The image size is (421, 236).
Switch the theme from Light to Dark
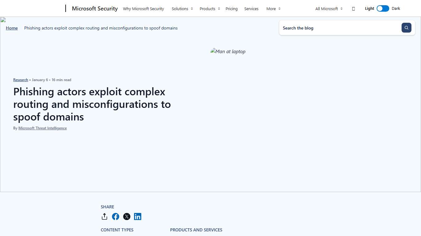(x=383, y=8)
